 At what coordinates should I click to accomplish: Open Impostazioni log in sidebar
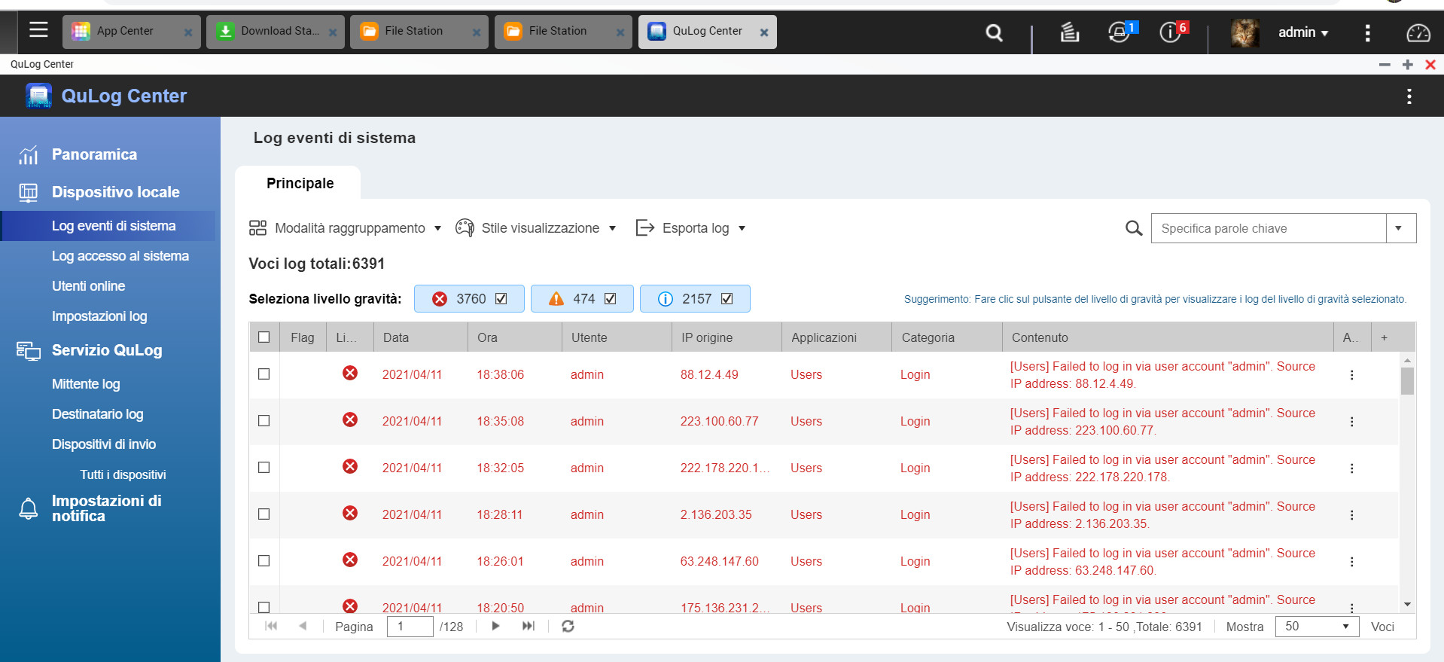point(99,316)
